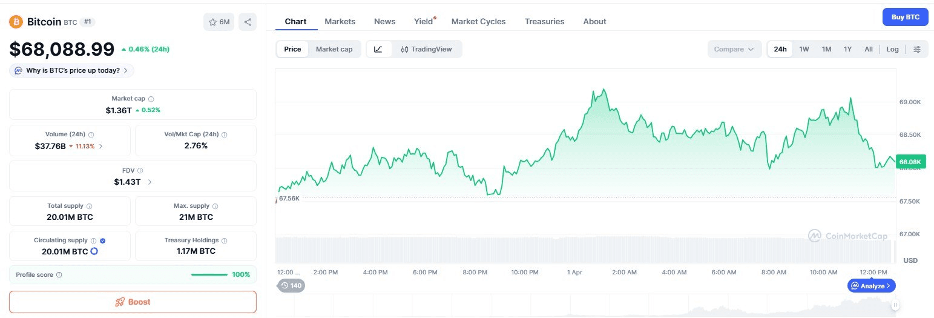The height and width of the screenshot is (318, 934).
Task: Click the Analyze button on chart
Action: 872,285
